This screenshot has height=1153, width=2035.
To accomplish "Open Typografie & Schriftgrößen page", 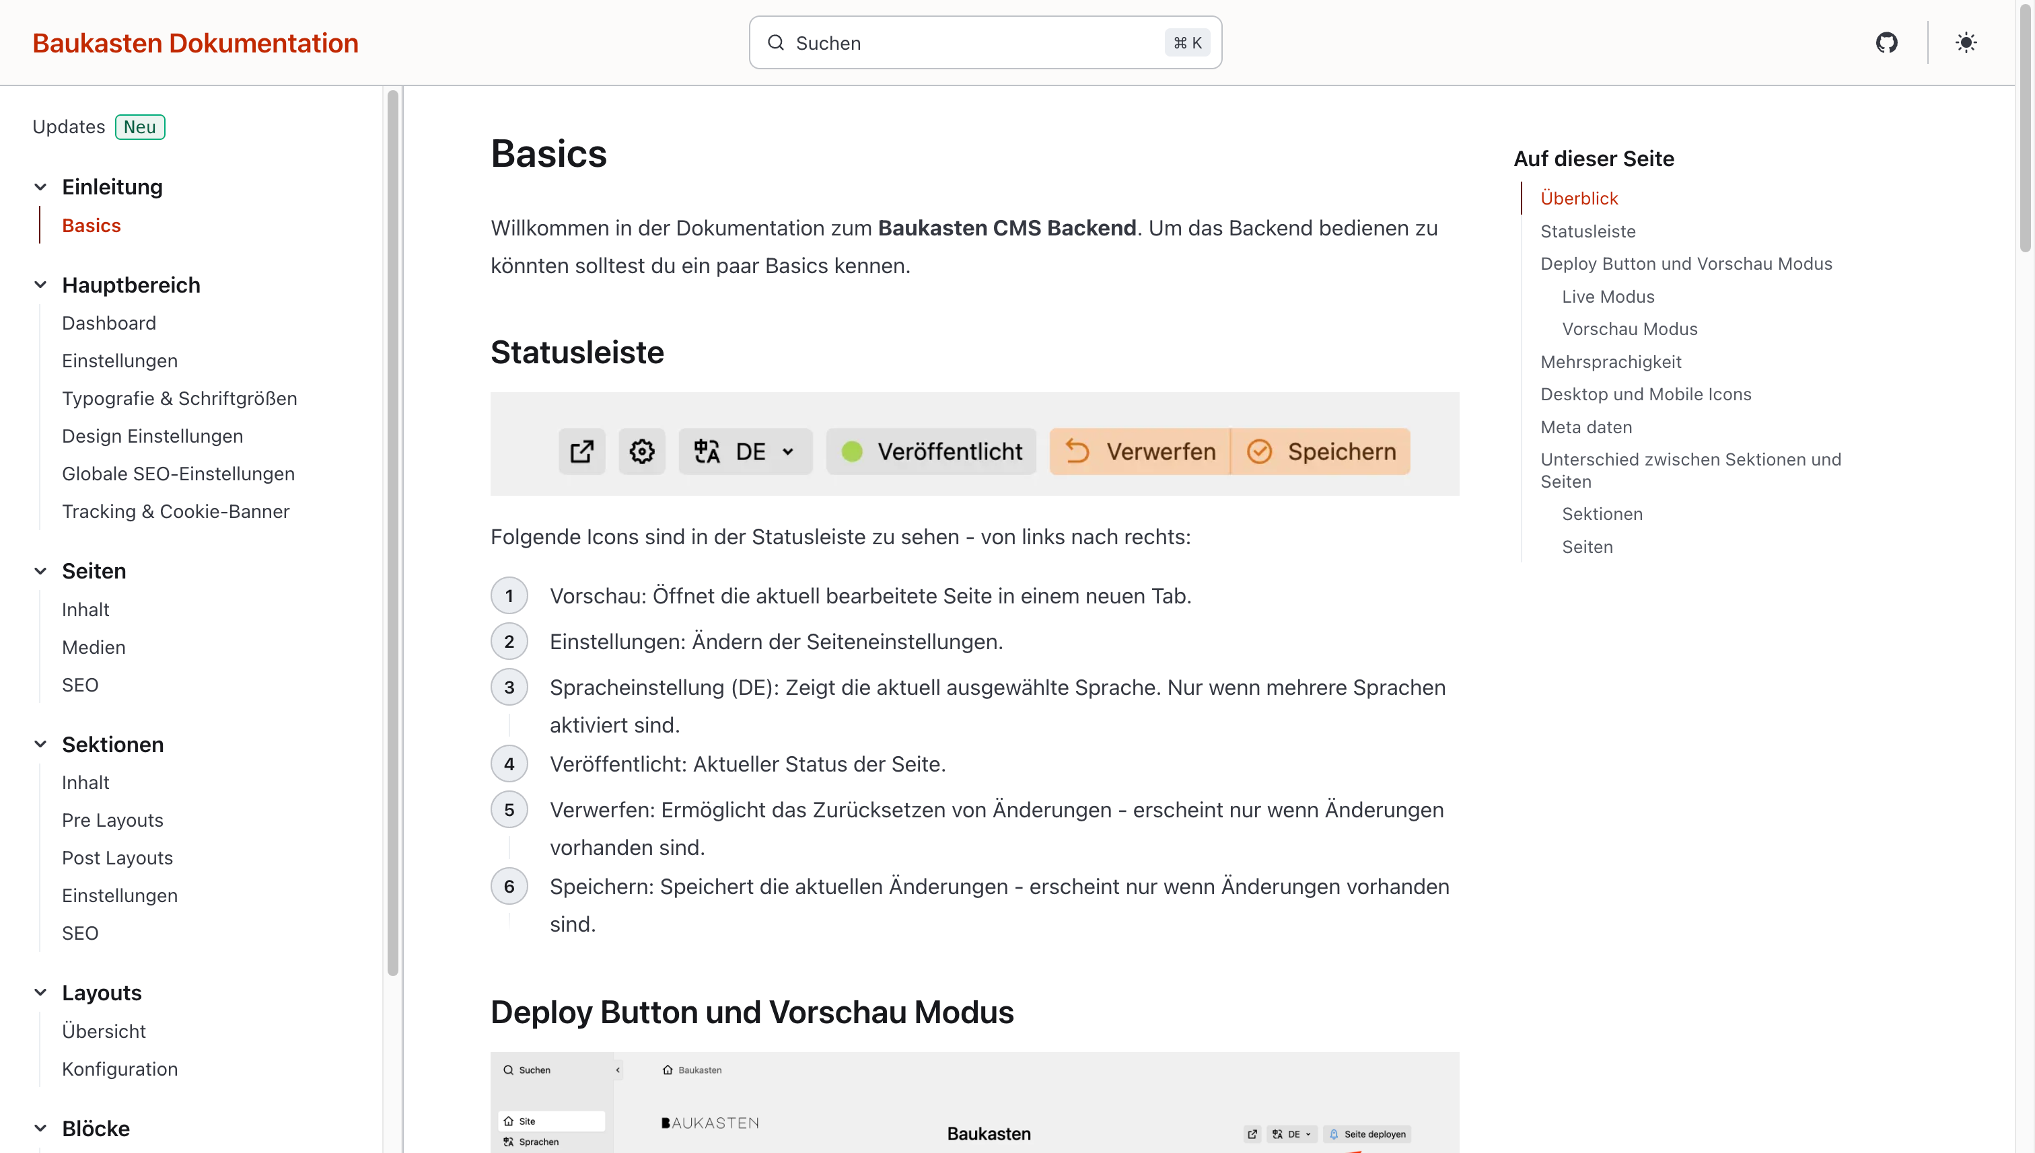I will click(179, 398).
